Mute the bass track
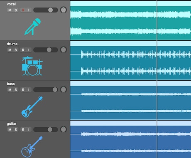This screenshot has width=191, height=158. pos(10,90)
